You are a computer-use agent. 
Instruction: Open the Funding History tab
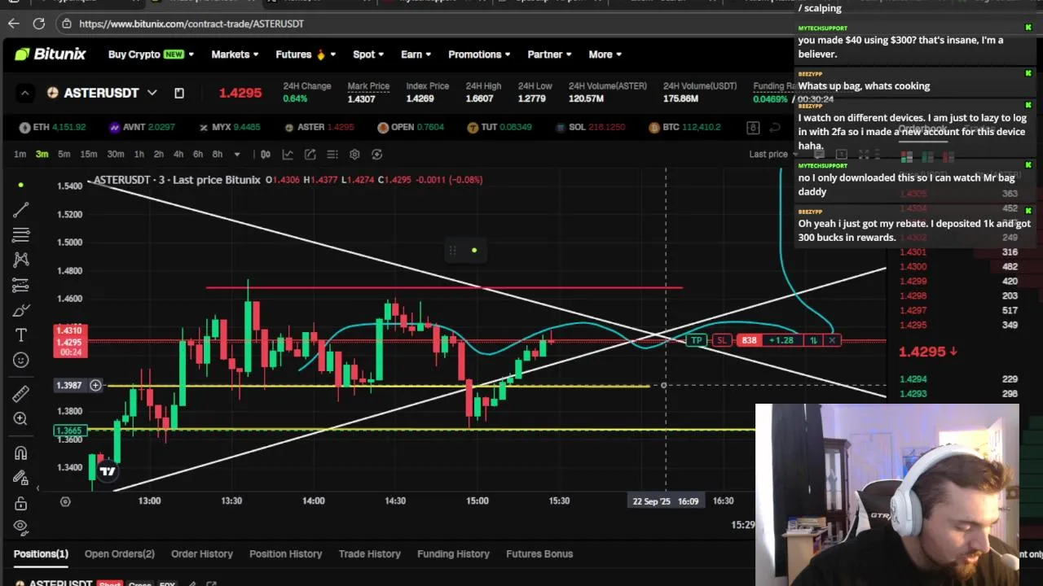coord(453,553)
